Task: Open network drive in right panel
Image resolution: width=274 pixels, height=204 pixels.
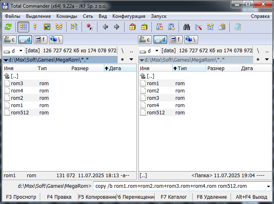Action: pos(191,40)
